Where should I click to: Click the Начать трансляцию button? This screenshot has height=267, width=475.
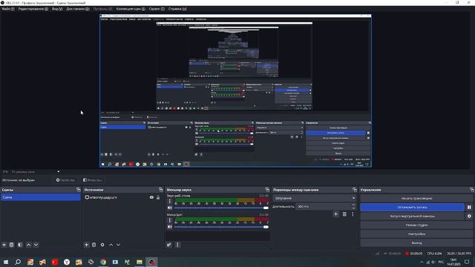coord(416,198)
